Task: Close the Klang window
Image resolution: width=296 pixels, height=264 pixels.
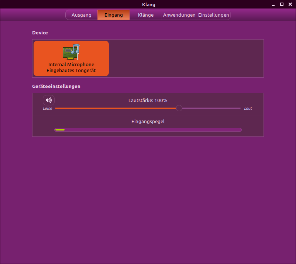Action: (x=290, y=4)
